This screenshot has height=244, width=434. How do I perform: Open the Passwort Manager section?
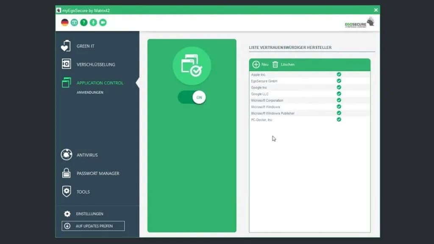click(x=98, y=173)
